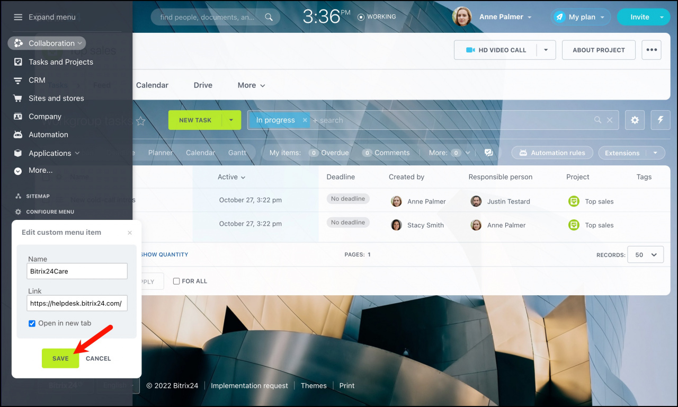The image size is (678, 407).
Task: Select the Planner view
Action: click(160, 153)
